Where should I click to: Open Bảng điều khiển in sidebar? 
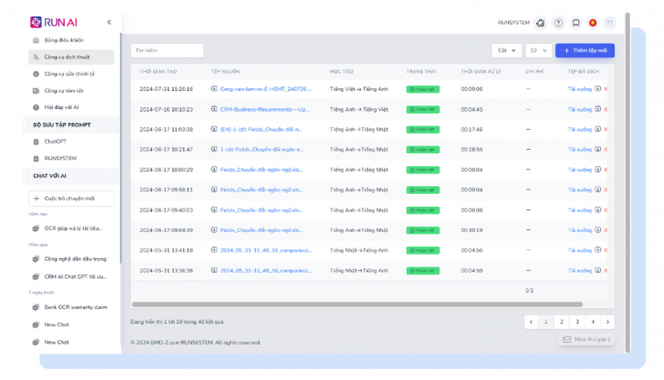coord(64,40)
